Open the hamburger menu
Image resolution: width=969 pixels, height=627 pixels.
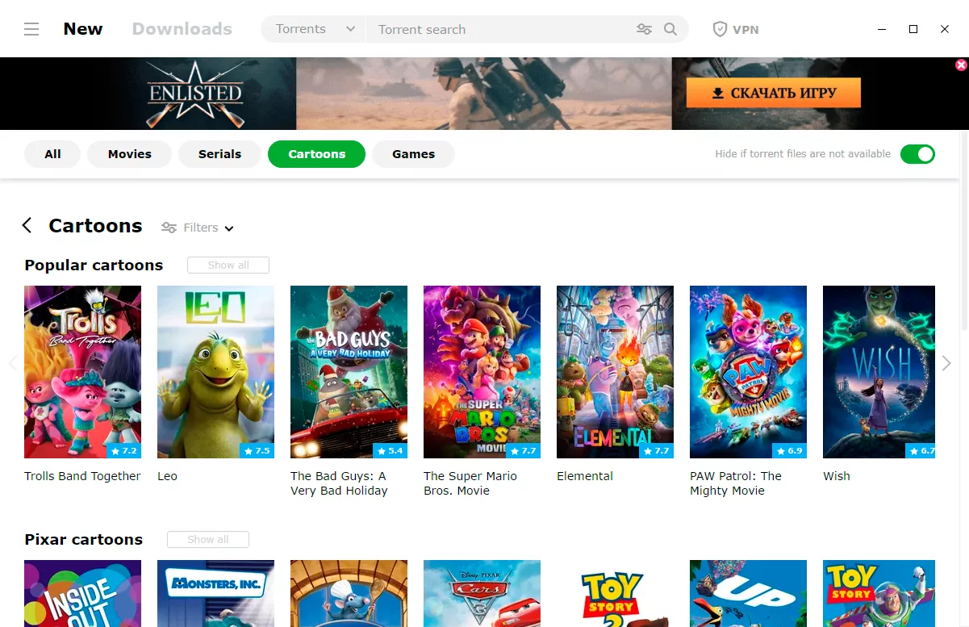click(31, 29)
